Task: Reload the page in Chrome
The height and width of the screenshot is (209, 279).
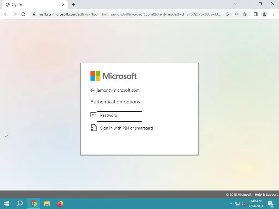Action: 23,14
